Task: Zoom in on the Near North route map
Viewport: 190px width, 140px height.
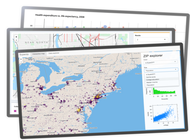Action: pos(16,37)
